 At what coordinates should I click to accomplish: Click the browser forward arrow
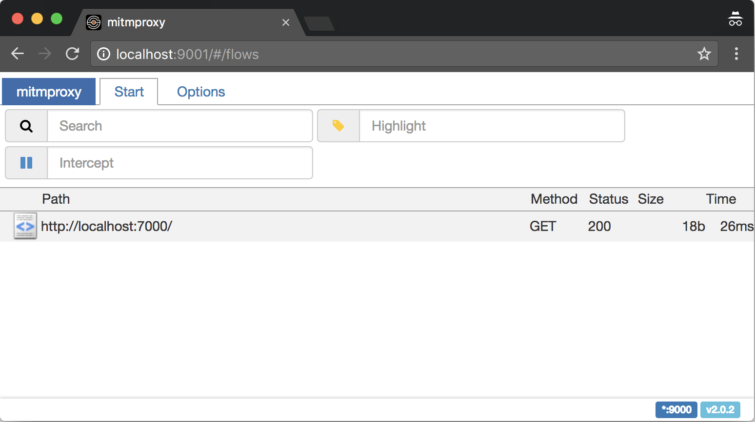(x=45, y=54)
